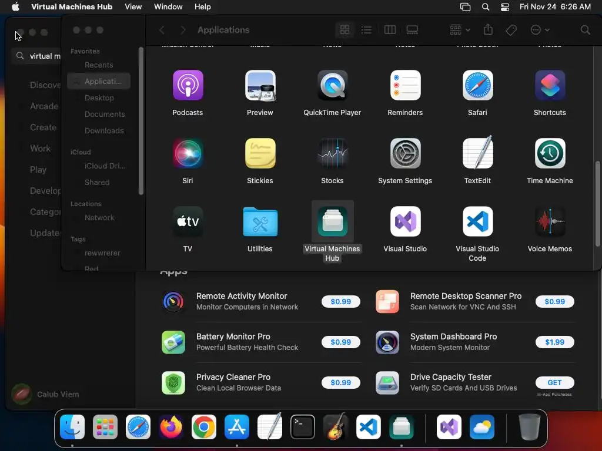
Task: Open the Podcasts app icon
Action: [188, 85]
